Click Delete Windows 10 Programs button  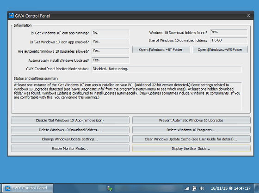(x=191, y=130)
